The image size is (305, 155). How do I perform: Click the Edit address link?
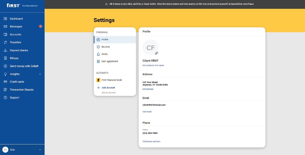point(148,89)
